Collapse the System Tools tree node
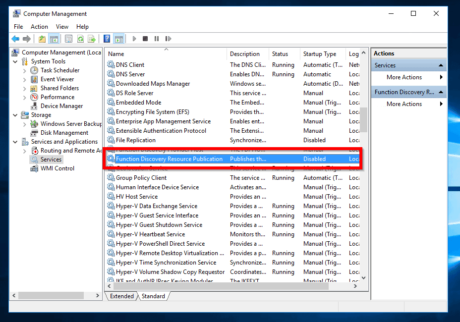Viewport: 460px width, 322px height. pos(15,61)
